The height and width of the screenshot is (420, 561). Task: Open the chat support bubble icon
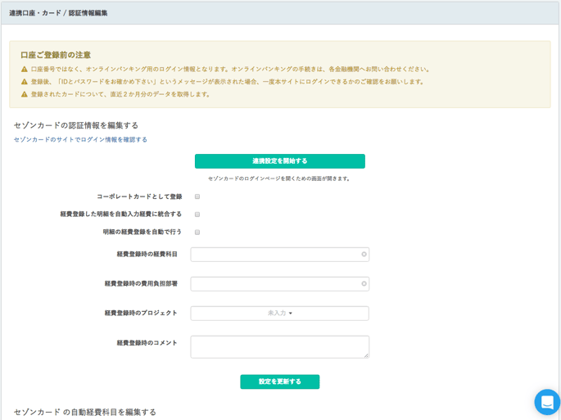coord(547,402)
